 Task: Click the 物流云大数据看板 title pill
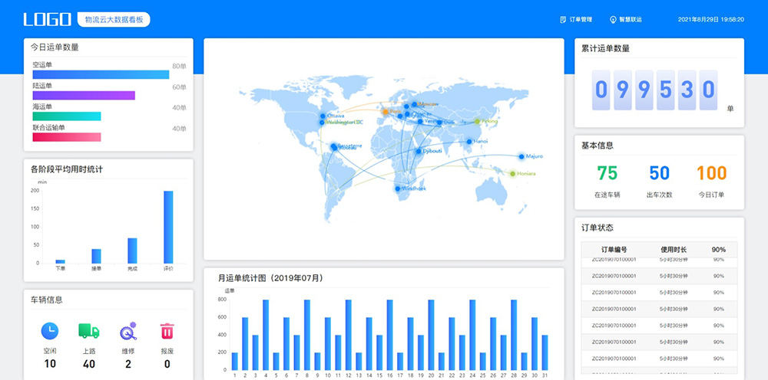[114, 20]
